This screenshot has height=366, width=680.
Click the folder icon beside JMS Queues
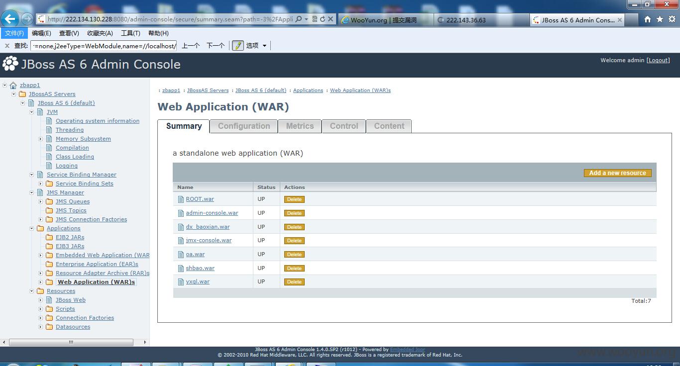click(x=49, y=201)
